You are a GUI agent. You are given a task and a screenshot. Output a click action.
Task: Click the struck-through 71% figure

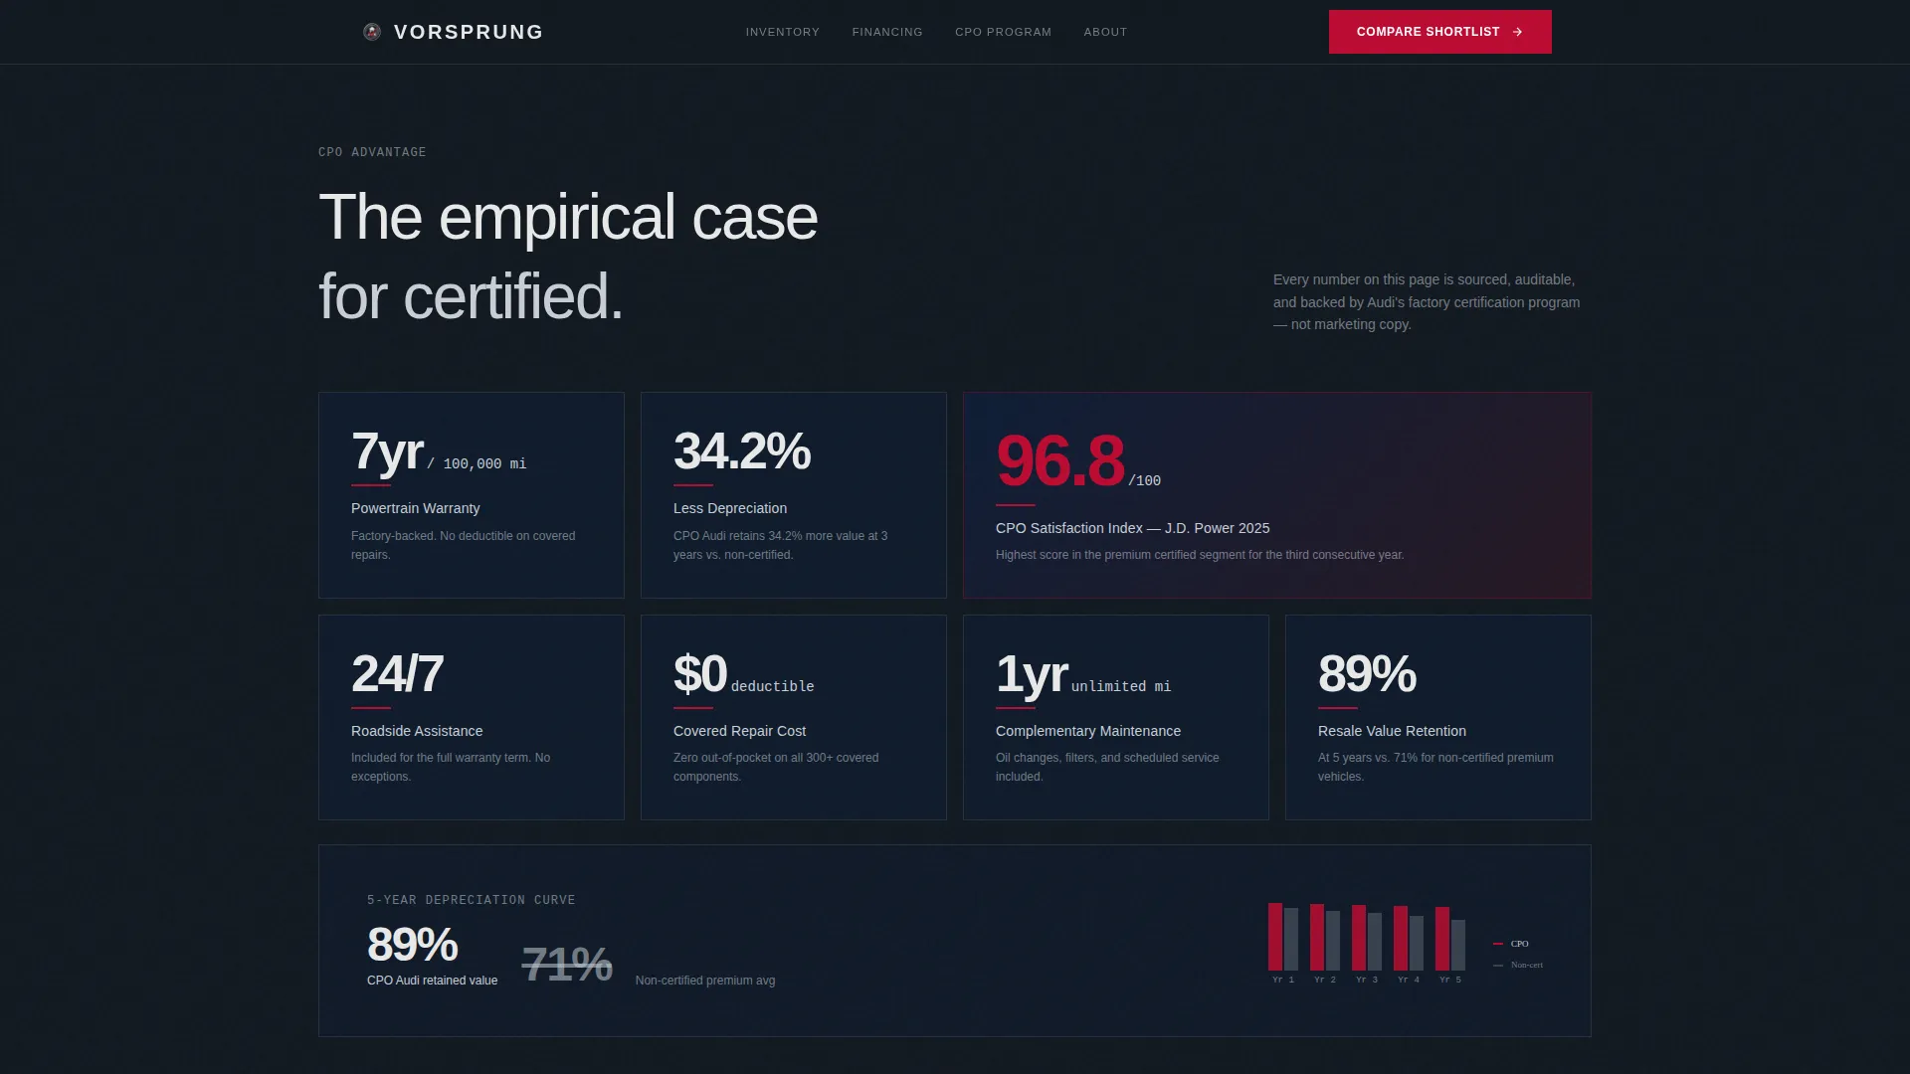pyautogui.click(x=567, y=964)
